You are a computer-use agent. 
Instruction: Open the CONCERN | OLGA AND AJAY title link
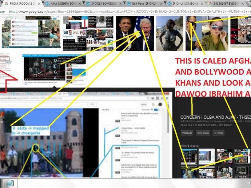coord(216,117)
